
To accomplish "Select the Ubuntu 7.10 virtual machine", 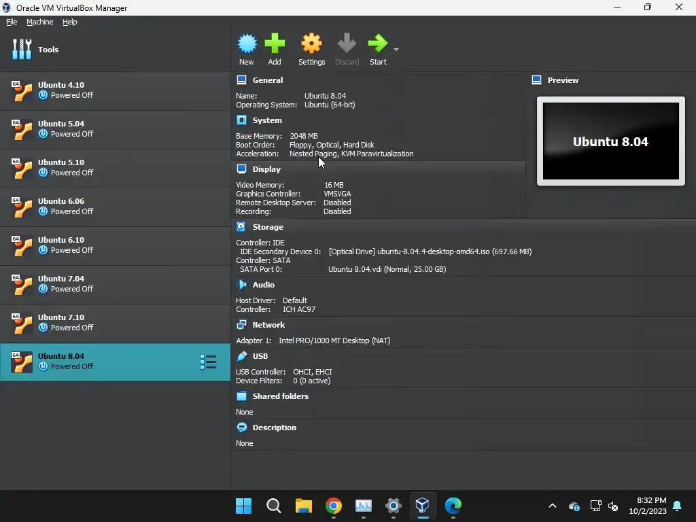I will point(115,323).
